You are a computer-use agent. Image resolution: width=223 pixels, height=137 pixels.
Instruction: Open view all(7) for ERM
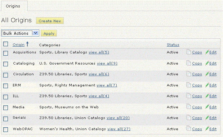107,85
